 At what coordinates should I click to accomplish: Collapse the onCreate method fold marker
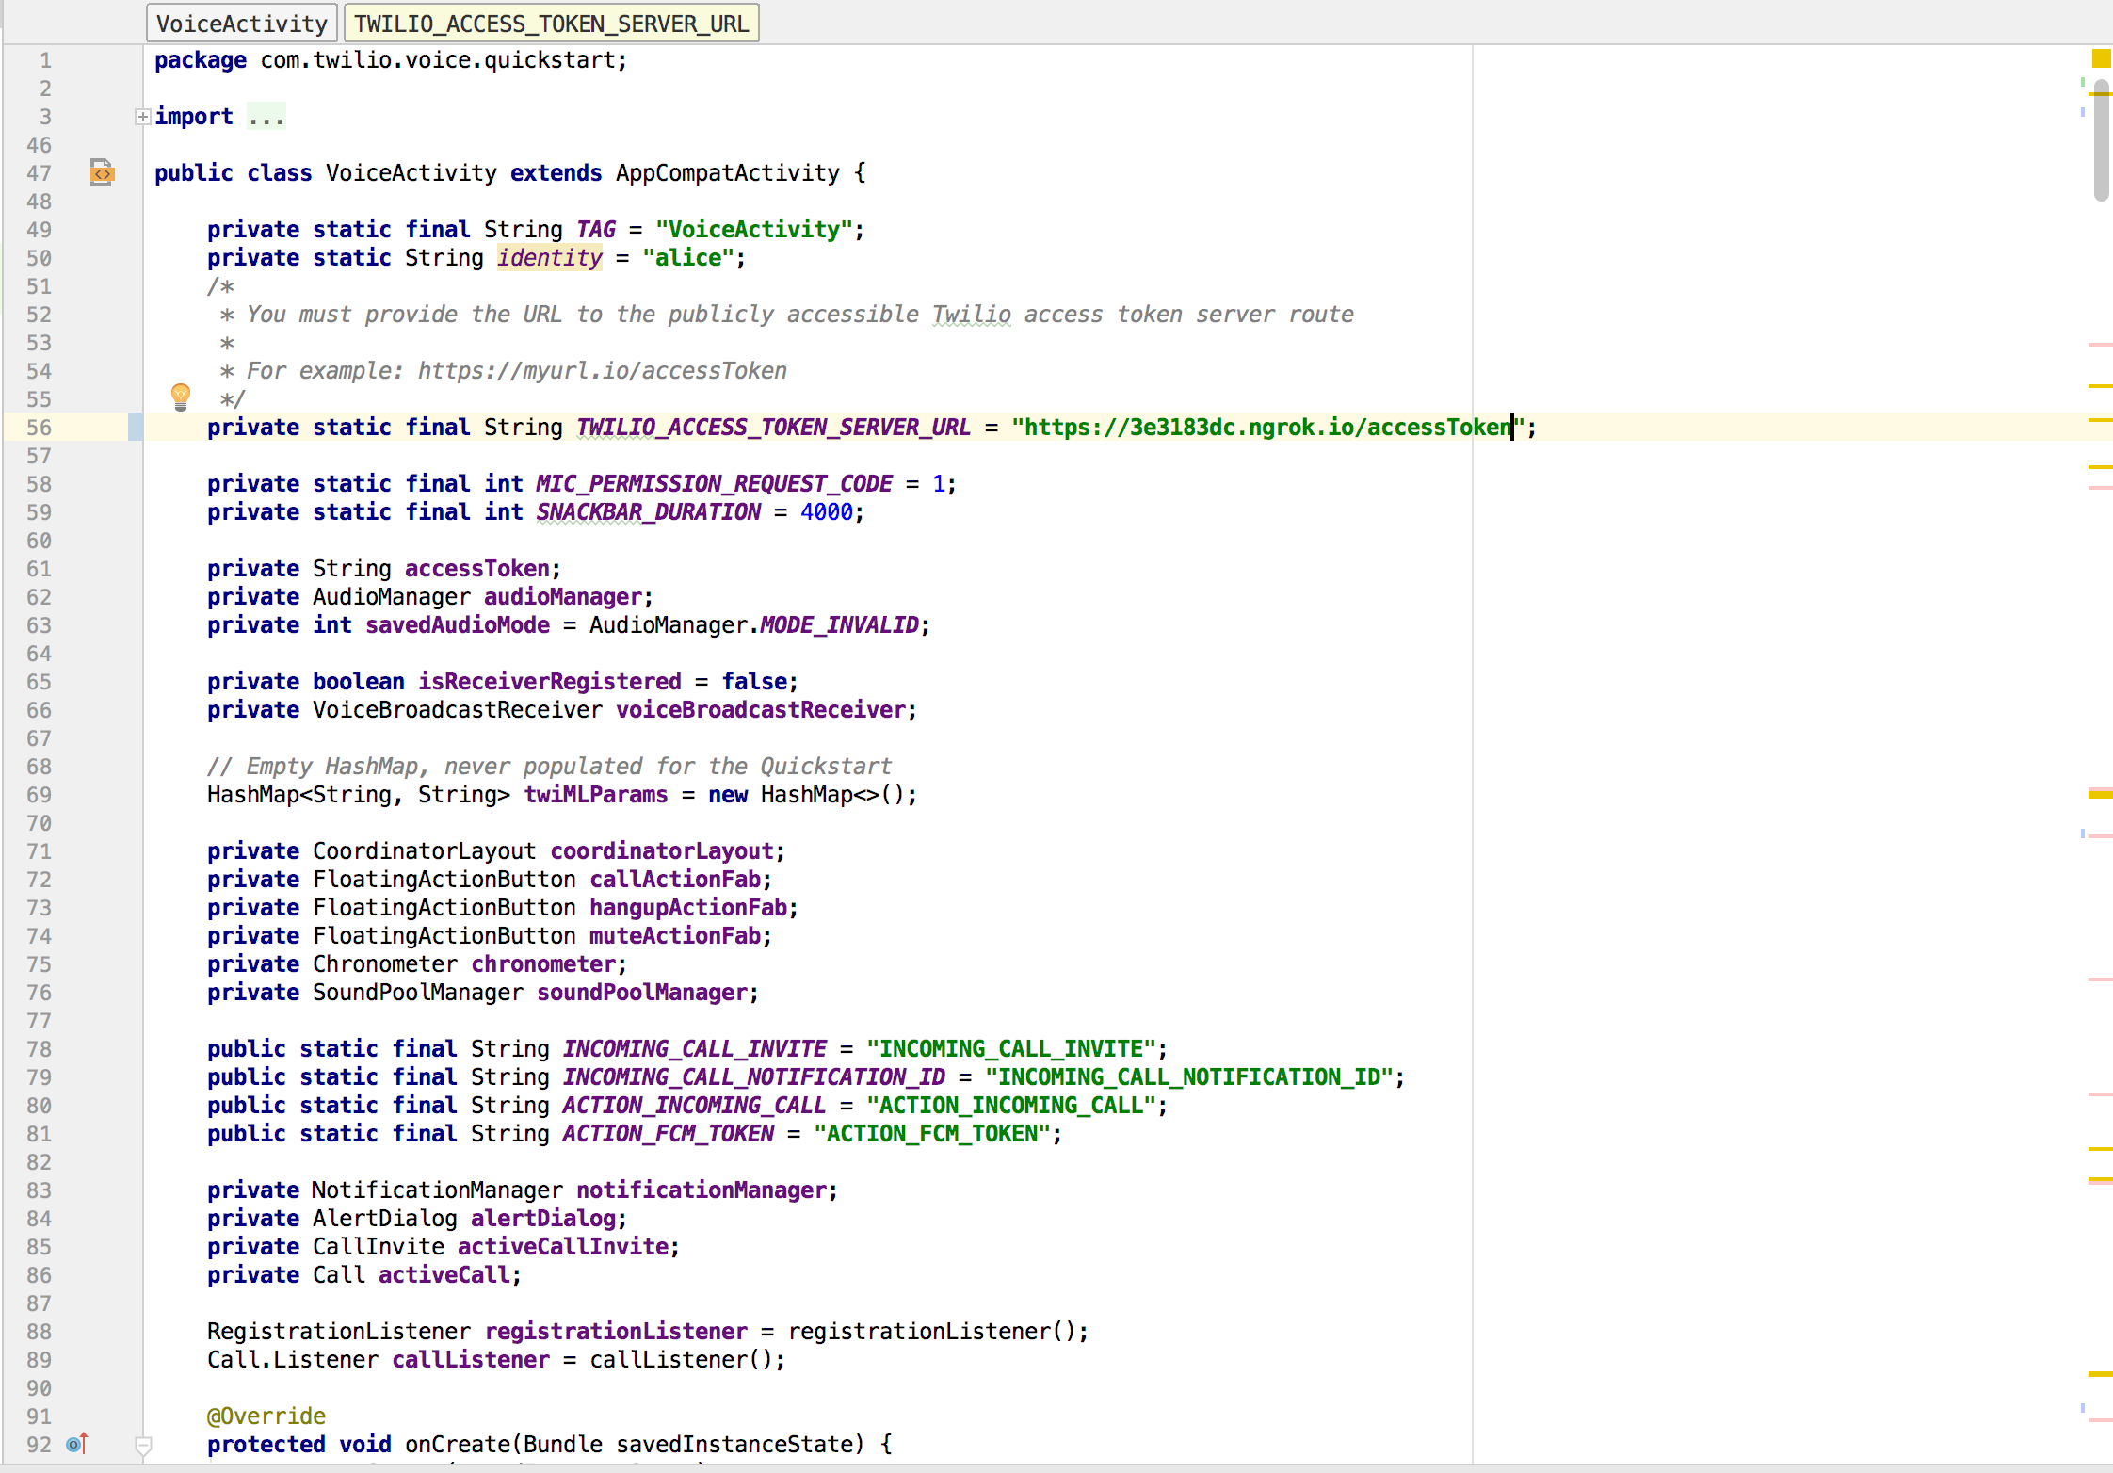pos(143,1444)
